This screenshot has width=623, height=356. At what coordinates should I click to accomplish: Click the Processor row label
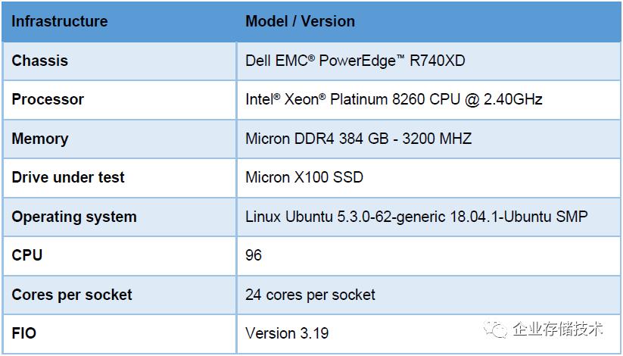48,99
